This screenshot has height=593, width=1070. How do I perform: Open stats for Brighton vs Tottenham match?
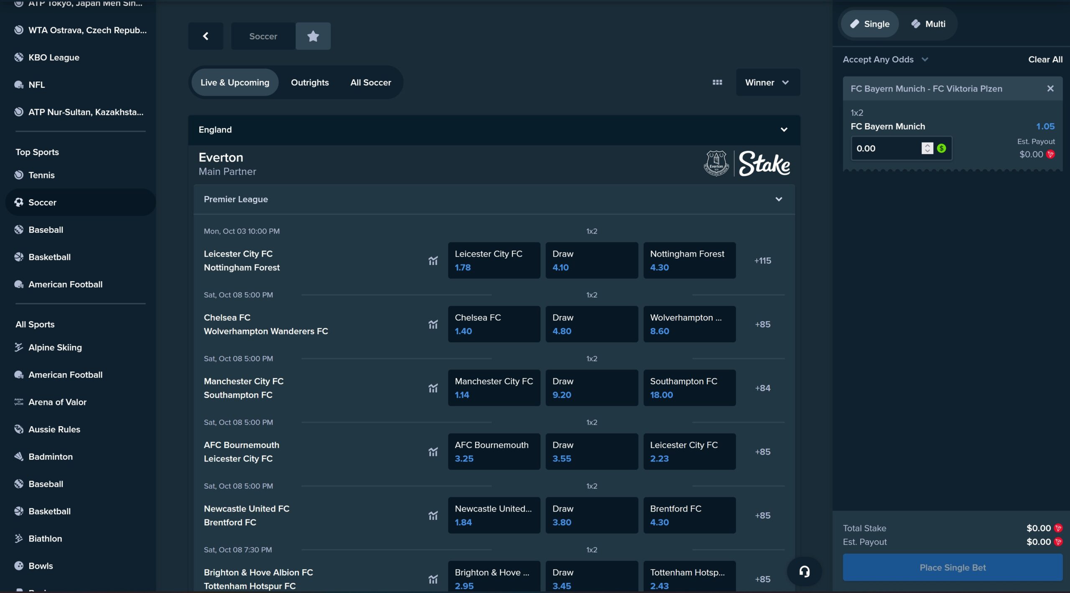click(x=433, y=579)
